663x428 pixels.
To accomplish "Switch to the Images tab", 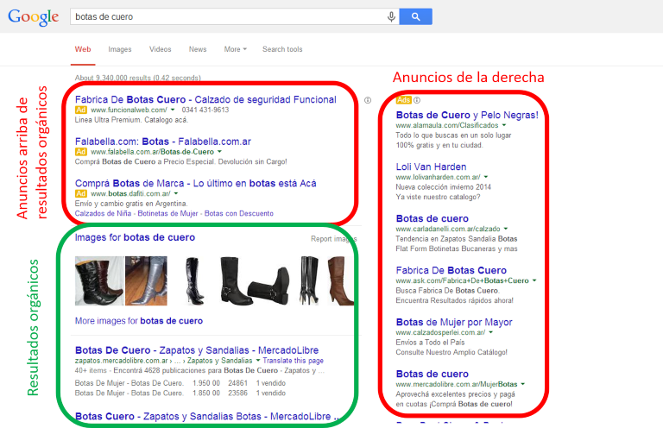I will click(x=120, y=49).
